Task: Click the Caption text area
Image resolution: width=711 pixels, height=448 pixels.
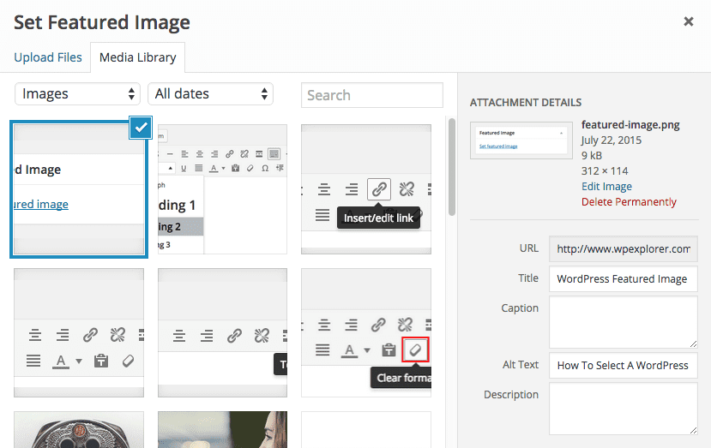Action: click(623, 322)
